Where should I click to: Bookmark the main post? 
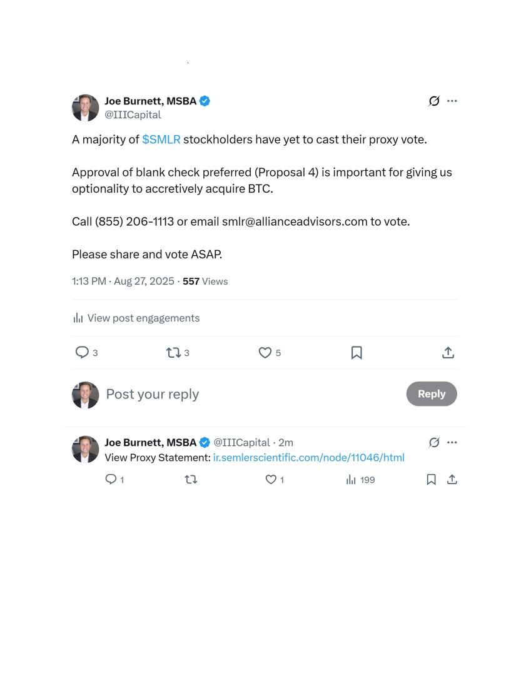point(357,352)
